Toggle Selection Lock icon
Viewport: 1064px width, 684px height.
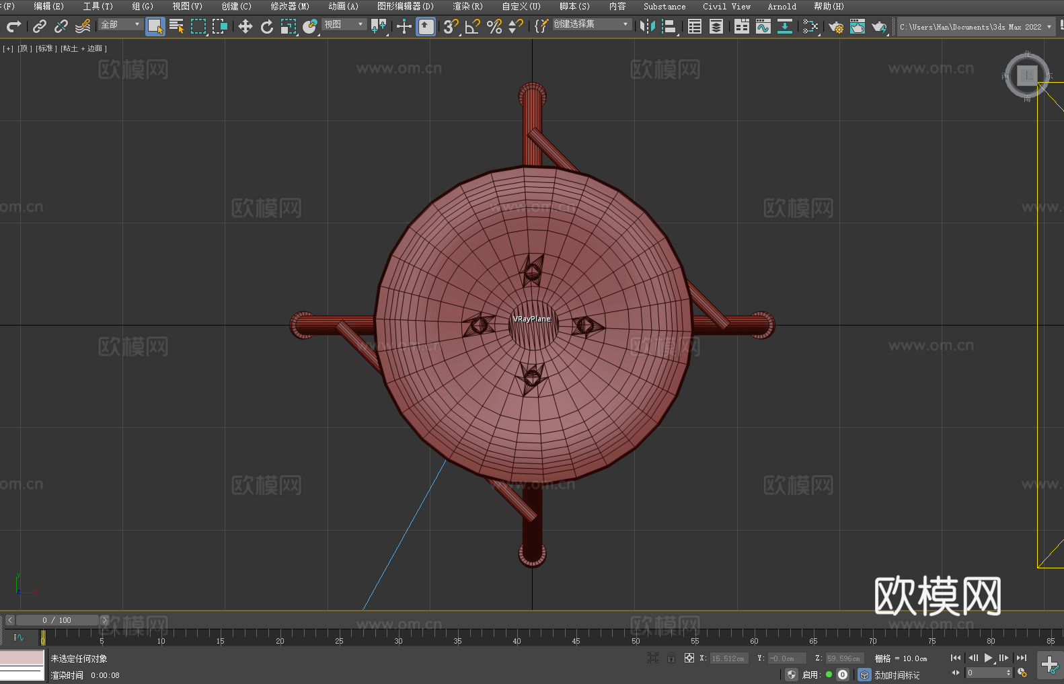click(671, 658)
